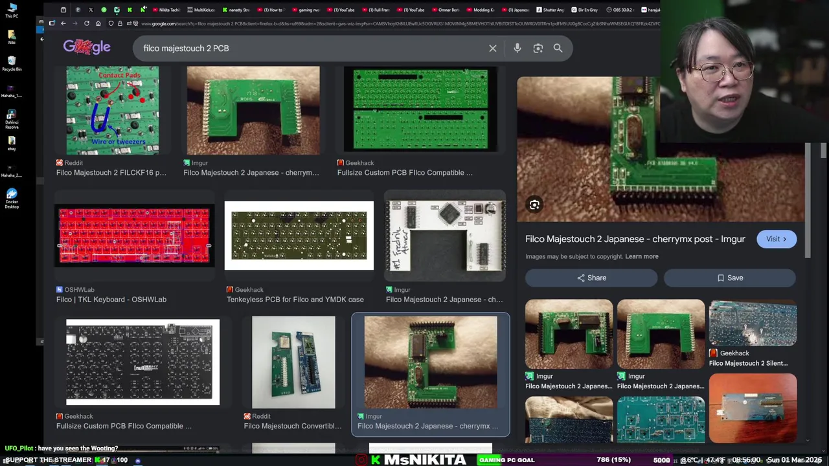Open "Filco Majestouch 2 FILCKF16" Reddit caption

(111, 173)
